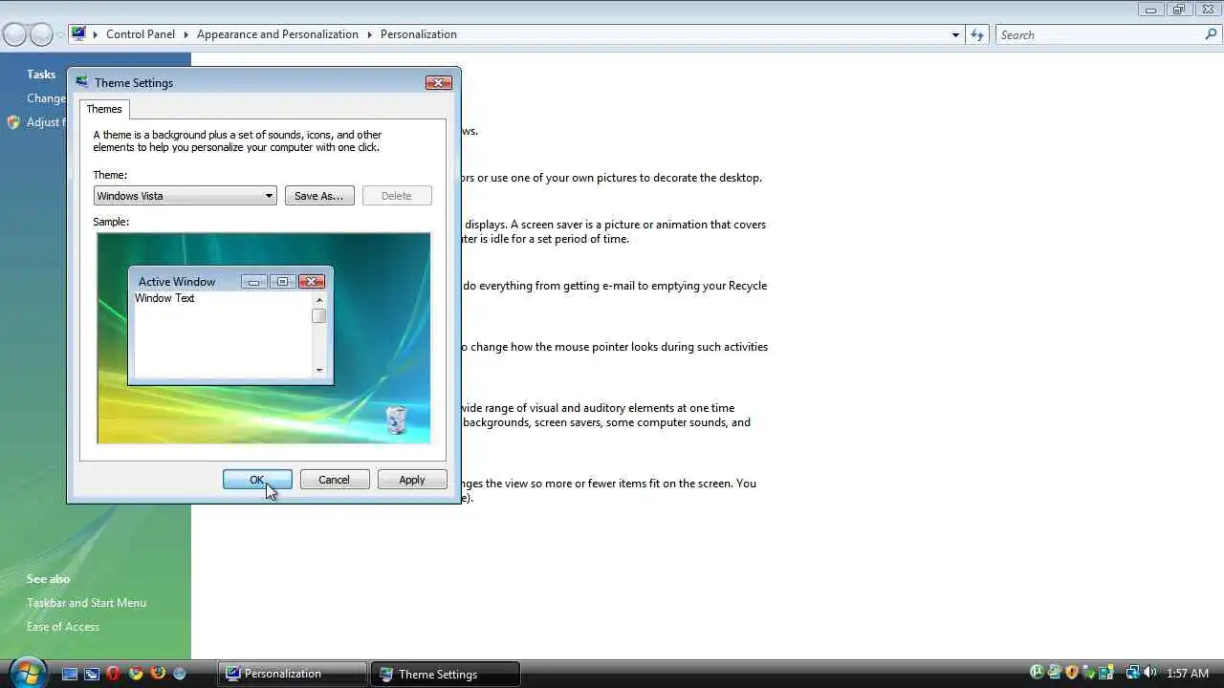Click Control Panel breadcrumb
Screen dimensions: 1224x688
point(141,34)
